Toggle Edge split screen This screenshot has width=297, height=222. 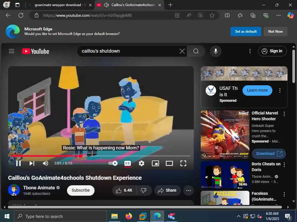(227, 15)
